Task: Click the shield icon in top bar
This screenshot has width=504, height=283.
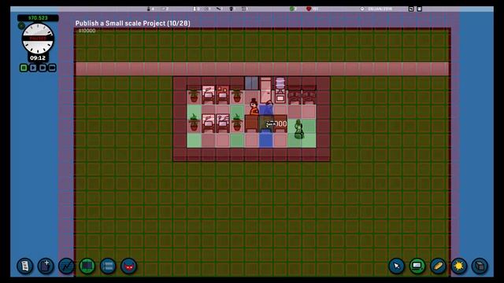Action: coord(231,9)
